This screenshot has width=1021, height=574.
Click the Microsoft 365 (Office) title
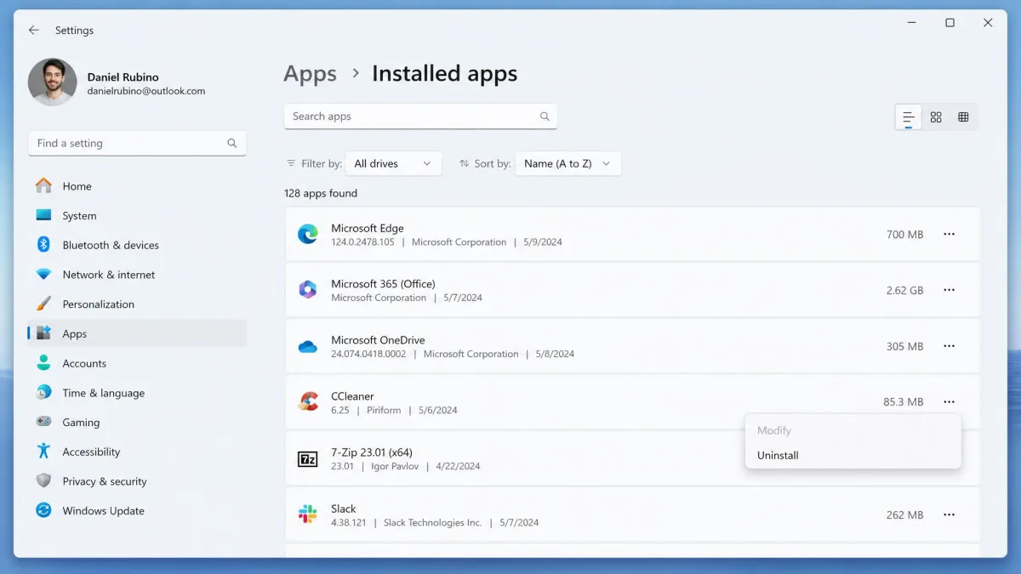[x=383, y=284]
